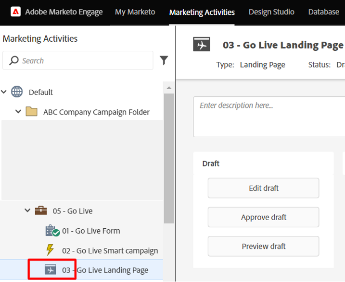Click the tree landing page airplane icon
The height and width of the screenshot is (282, 345).
(x=50, y=270)
